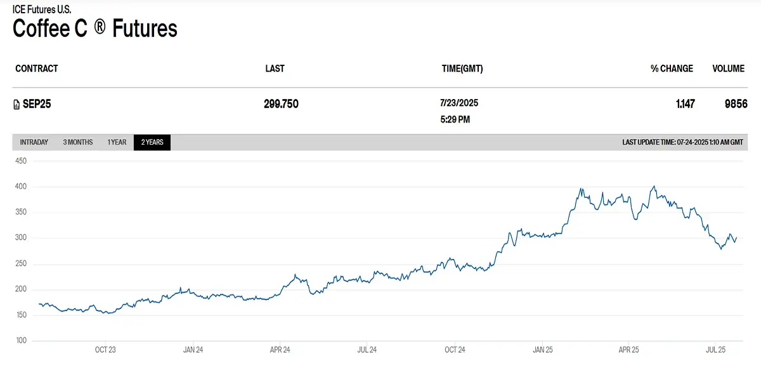Screen dimensions: 761x375
Task: Click the 9856 volume value
Action: click(736, 104)
